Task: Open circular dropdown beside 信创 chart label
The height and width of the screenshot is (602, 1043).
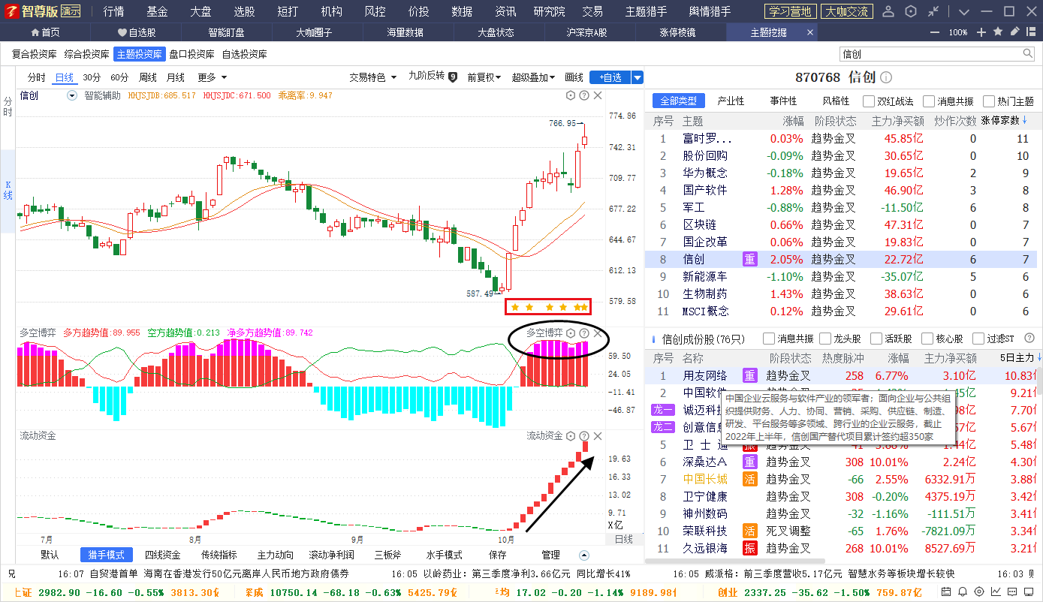Action: coord(72,95)
